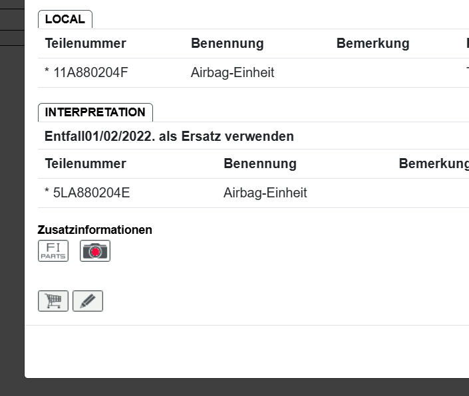
Task: Click Bemerkung header in LOCAL table
Action: 373,44
